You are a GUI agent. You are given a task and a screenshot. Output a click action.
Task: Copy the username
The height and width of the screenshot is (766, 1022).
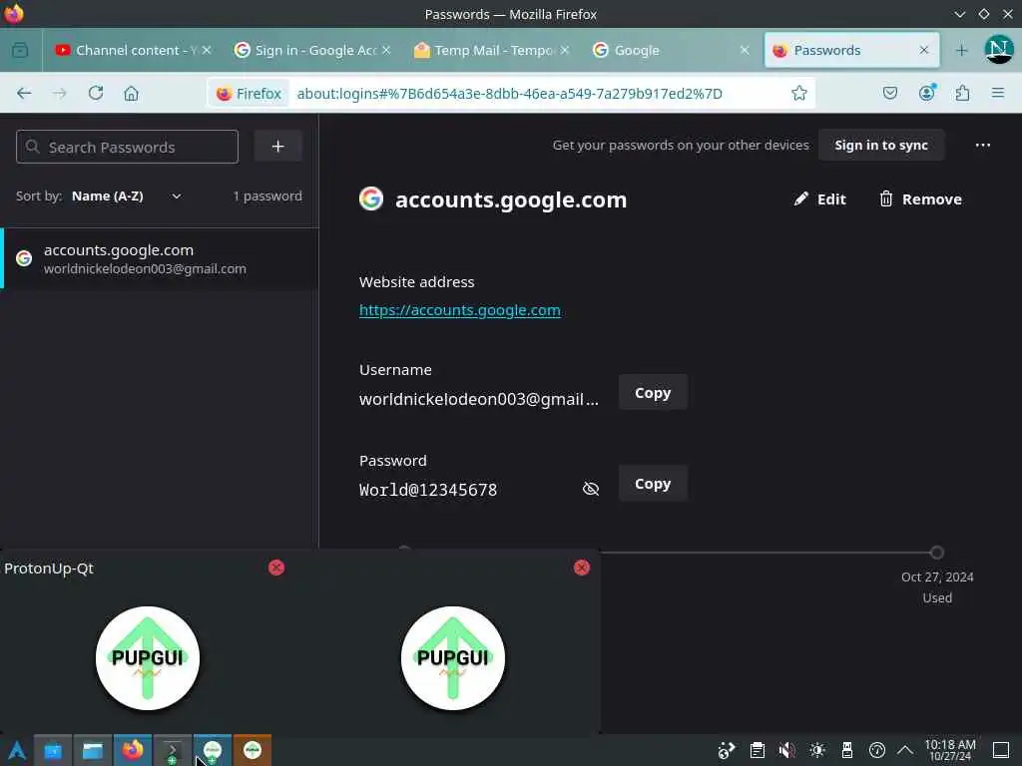coord(653,393)
